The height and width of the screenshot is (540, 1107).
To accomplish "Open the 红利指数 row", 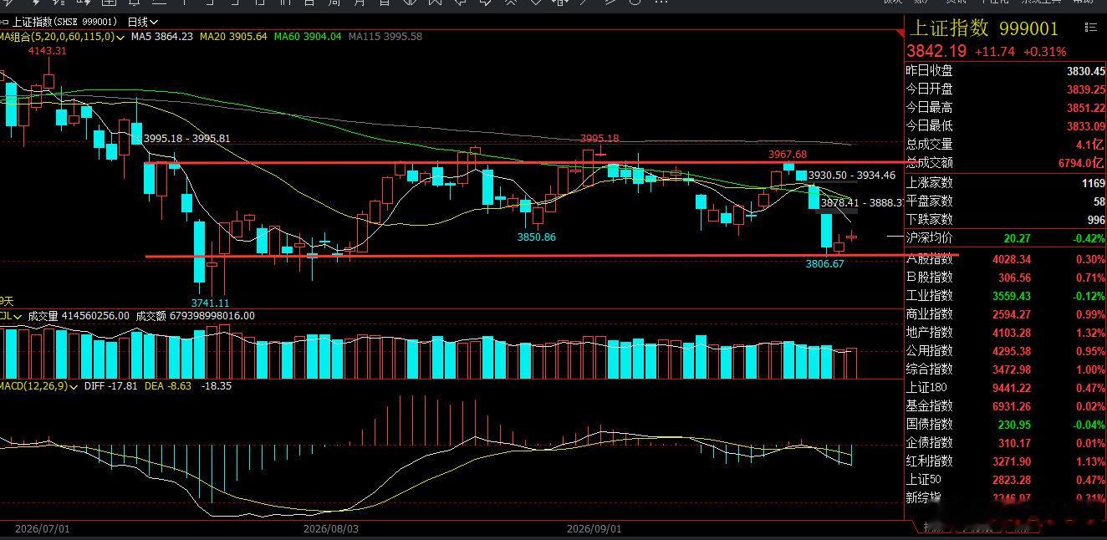I will (1006, 461).
